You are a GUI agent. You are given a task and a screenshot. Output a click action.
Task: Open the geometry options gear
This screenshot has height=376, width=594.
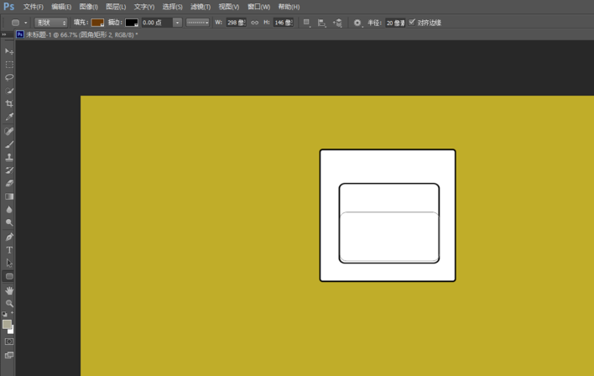(x=358, y=23)
